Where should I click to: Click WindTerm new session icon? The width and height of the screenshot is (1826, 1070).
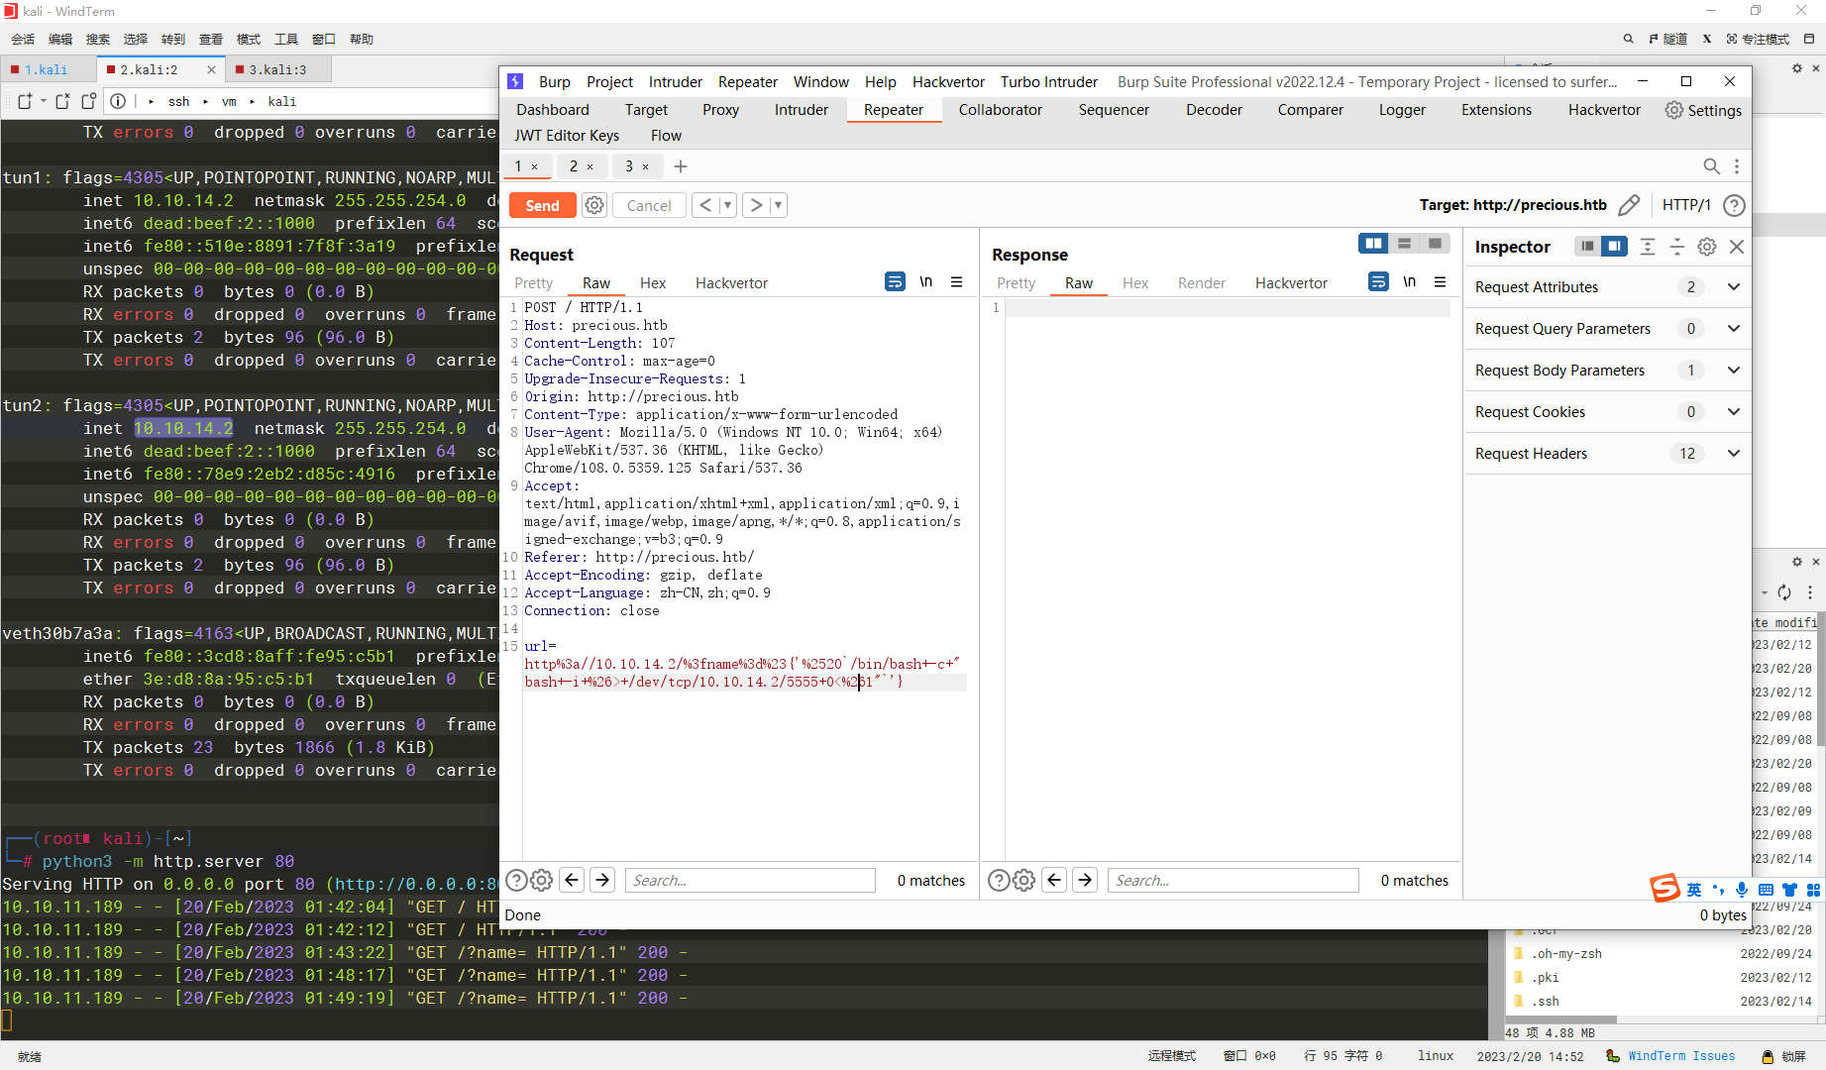pos(25,101)
